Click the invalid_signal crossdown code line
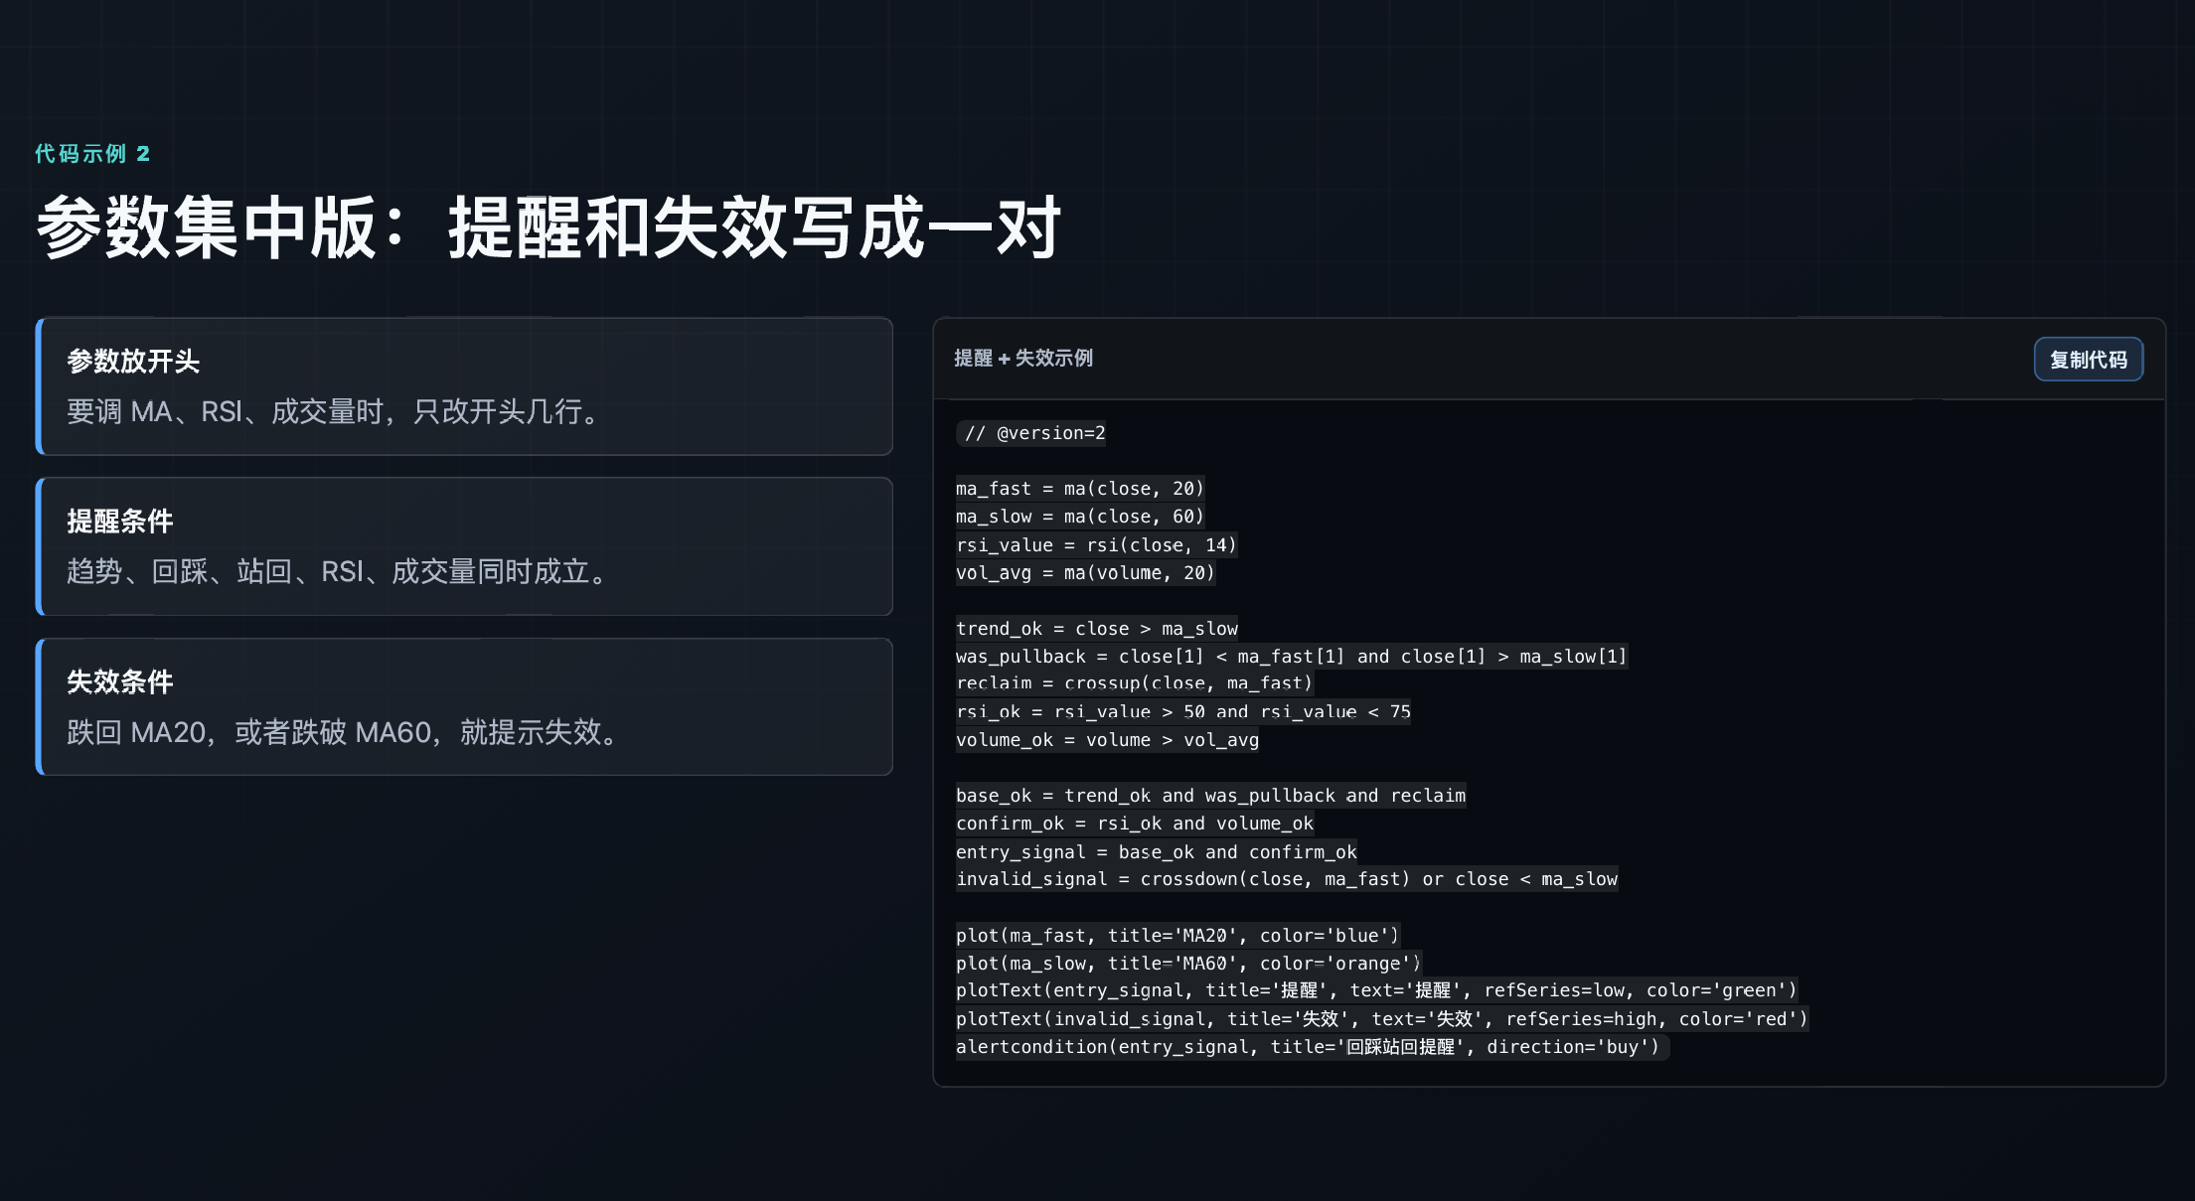 (1288, 879)
